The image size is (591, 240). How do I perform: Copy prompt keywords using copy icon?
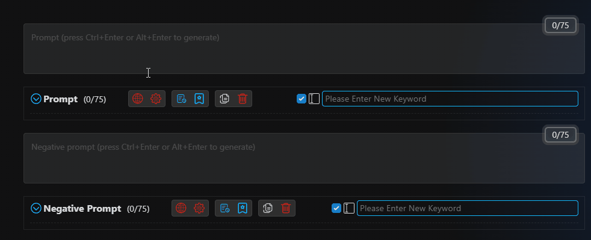click(224, 99)
